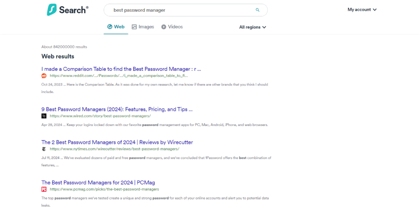420x210 pixels.
Task: Expand the All regions dropdown
Action: pyautogui.click(x=252, y=27)
